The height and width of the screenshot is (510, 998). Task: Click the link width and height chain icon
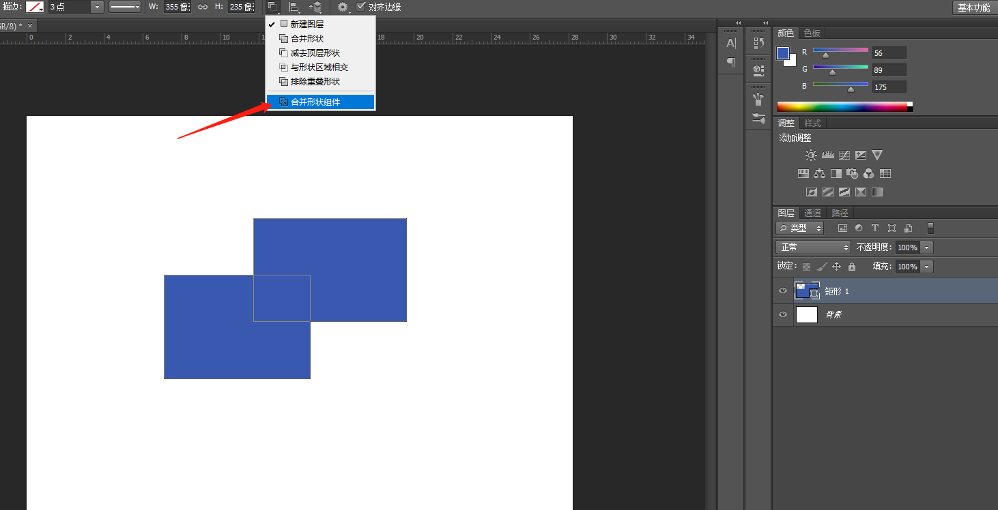(203, 7)
